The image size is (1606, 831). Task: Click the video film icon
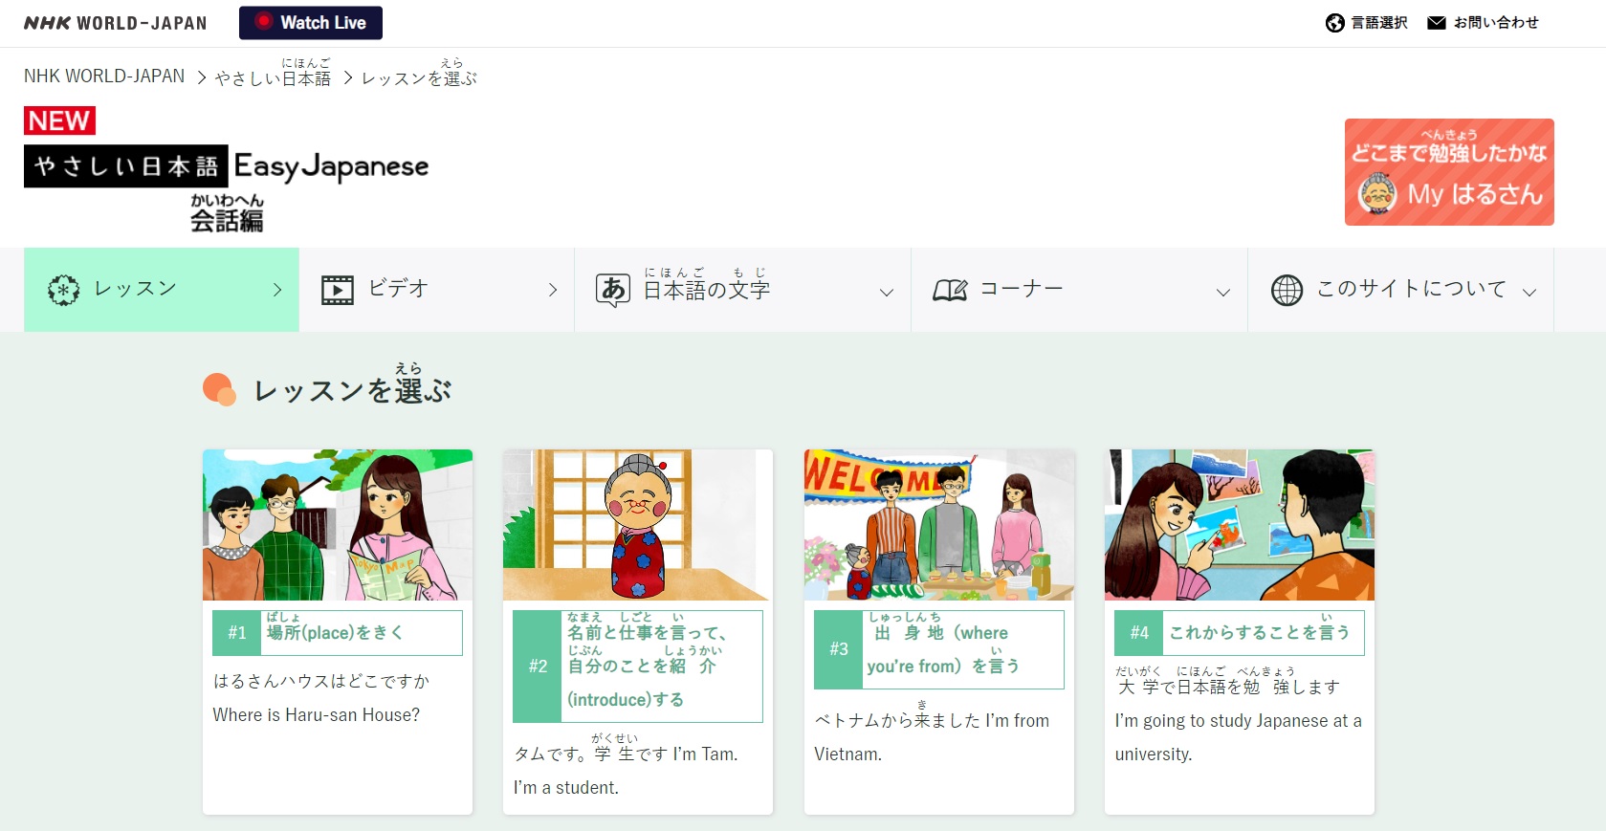tap(337, 290)
